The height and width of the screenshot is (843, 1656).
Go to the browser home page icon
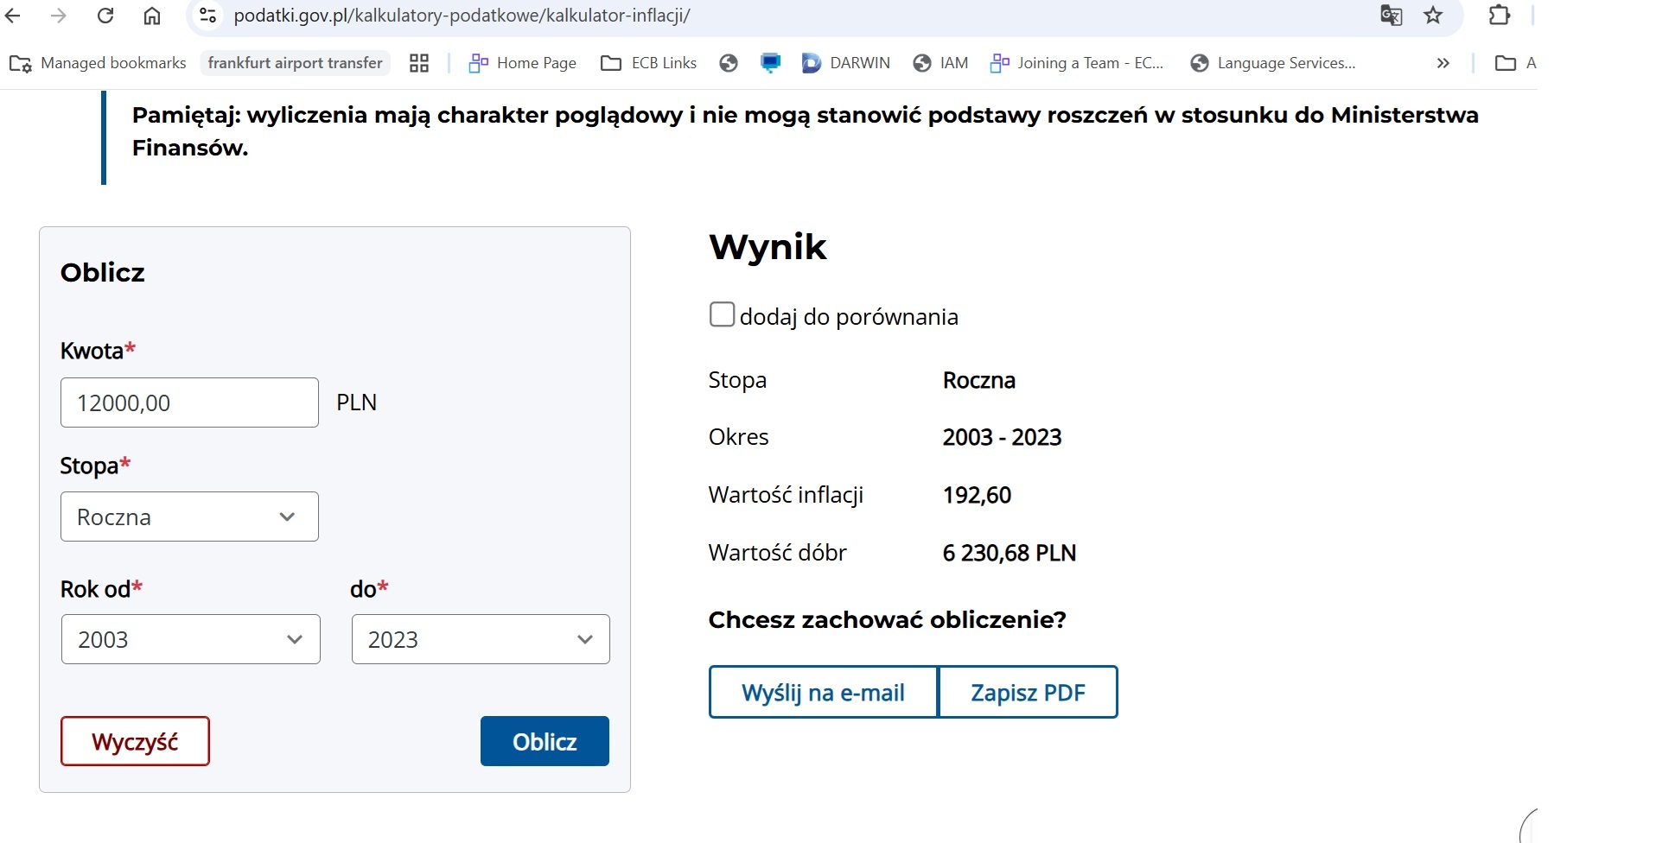tap(152, 16)
